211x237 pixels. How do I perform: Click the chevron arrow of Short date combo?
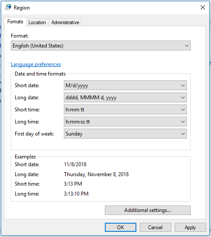pos(183,85)
